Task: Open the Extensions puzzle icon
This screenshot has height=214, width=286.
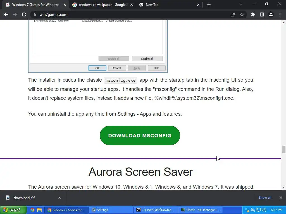Action: [253, 14]
